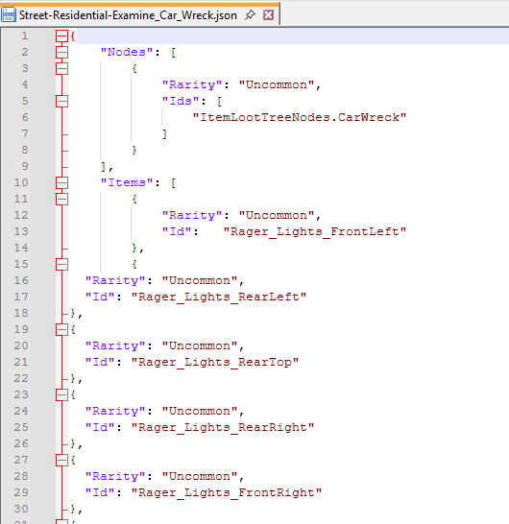Click line number 1 in the margin

click(x=25, y=36)
